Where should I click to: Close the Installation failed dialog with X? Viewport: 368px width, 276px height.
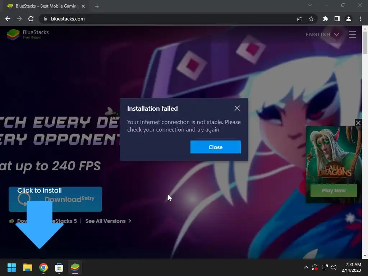point(237,108)
